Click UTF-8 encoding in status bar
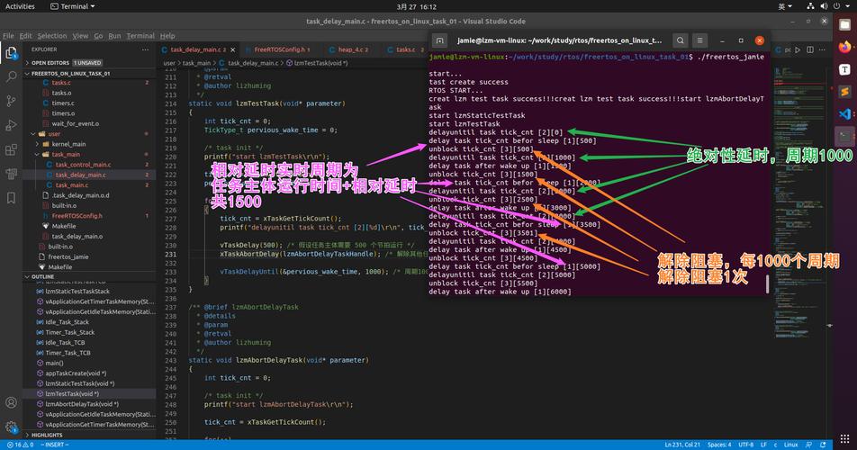857x450 pixels. pos(746,445)
